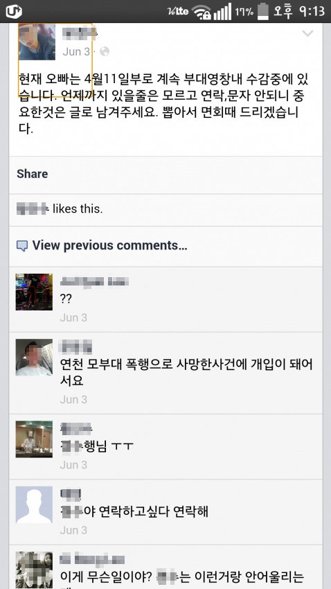
Task: Tap the U+ carrier icon in status bar
Action: (14, 11)
